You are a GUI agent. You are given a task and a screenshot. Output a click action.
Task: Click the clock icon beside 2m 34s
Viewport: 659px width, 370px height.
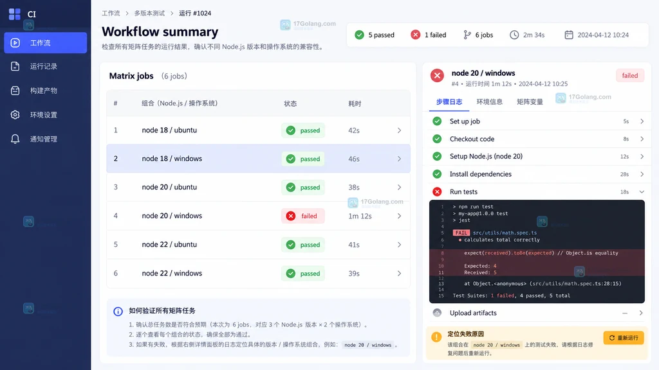tap(514, 35)
